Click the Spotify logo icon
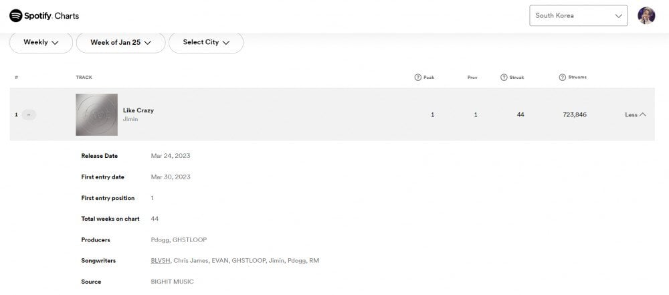669x295 pixels. tap(16, 15)
